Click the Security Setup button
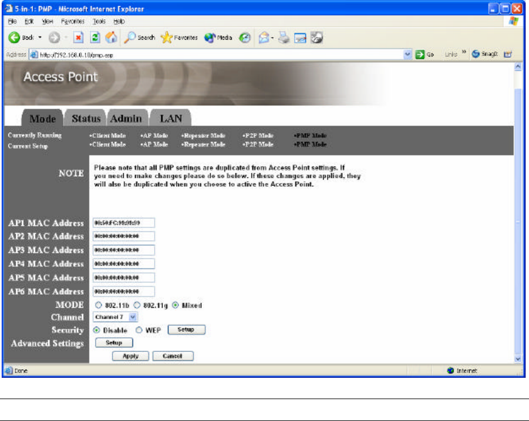This screenshot has height=421, width=529. pos(186,330)
